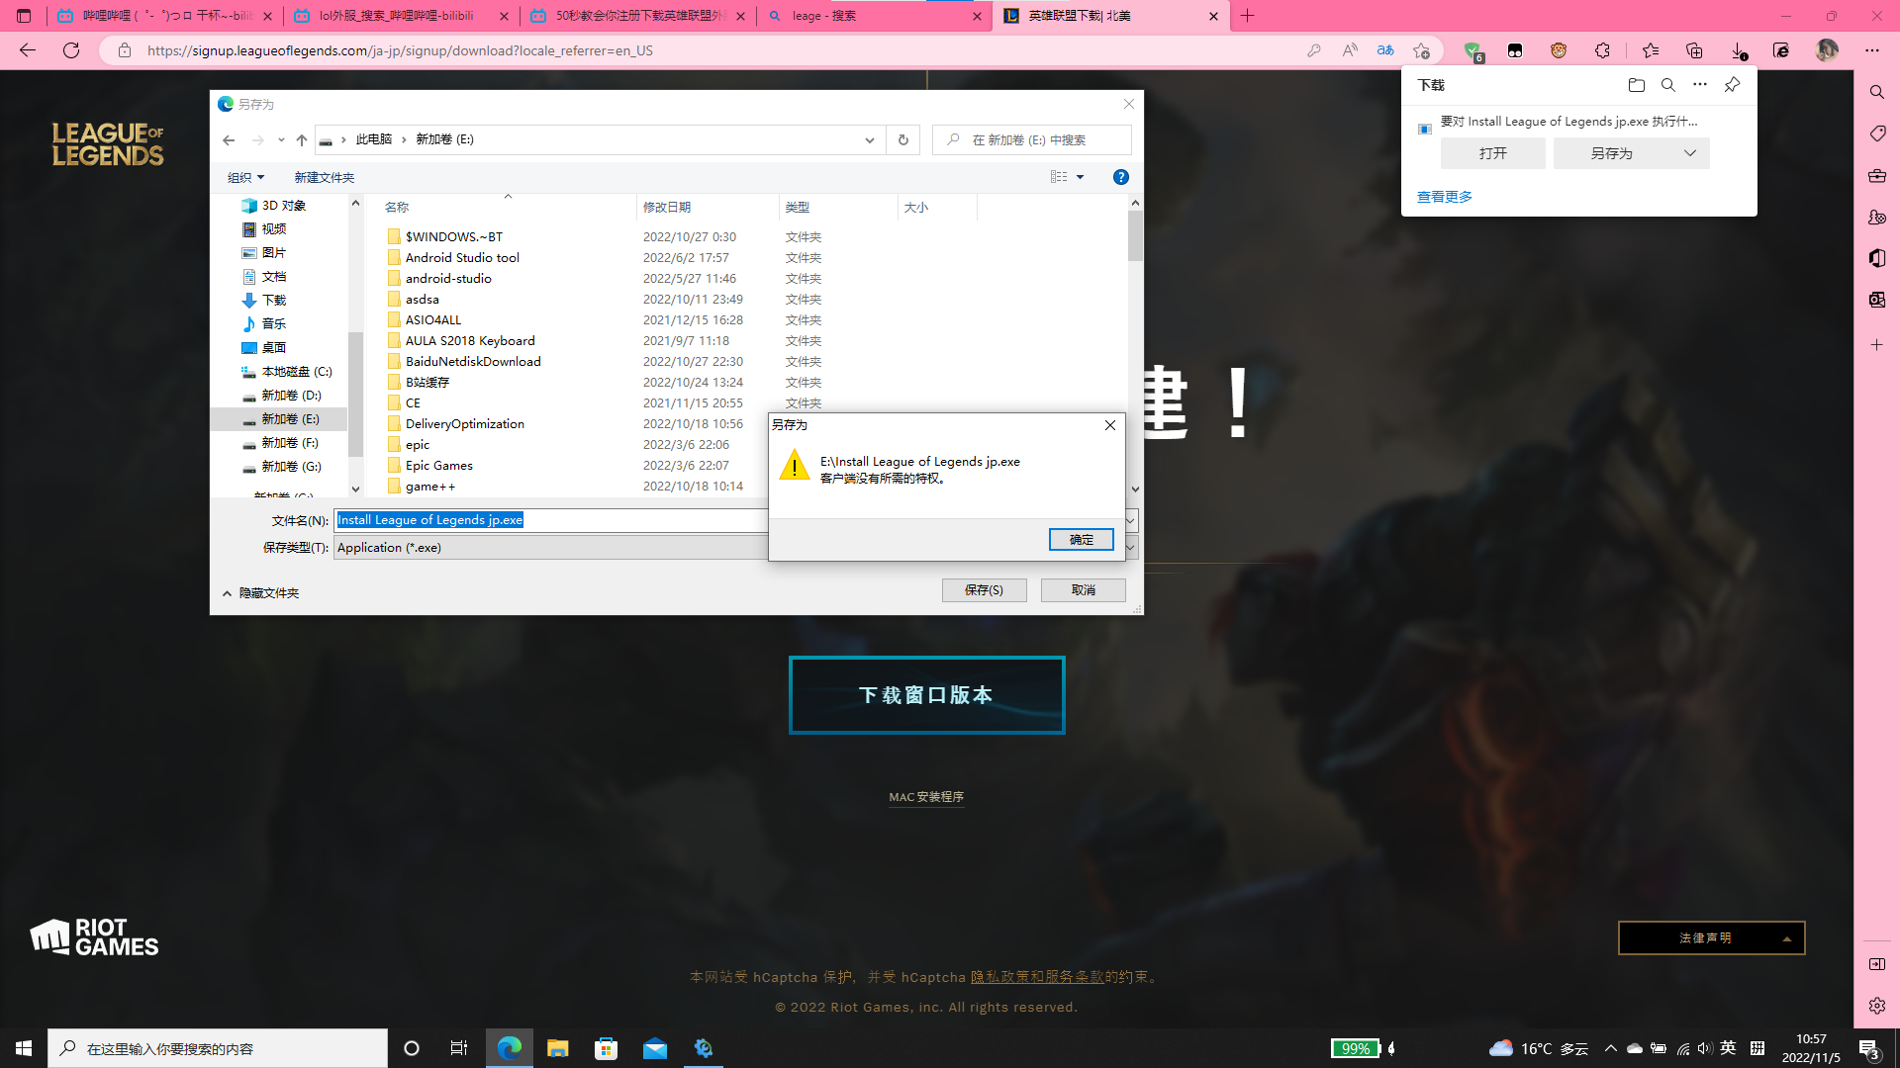Open help in Save As dialog
The width and height of the screenshot is (1900, 1068).
1120,177
